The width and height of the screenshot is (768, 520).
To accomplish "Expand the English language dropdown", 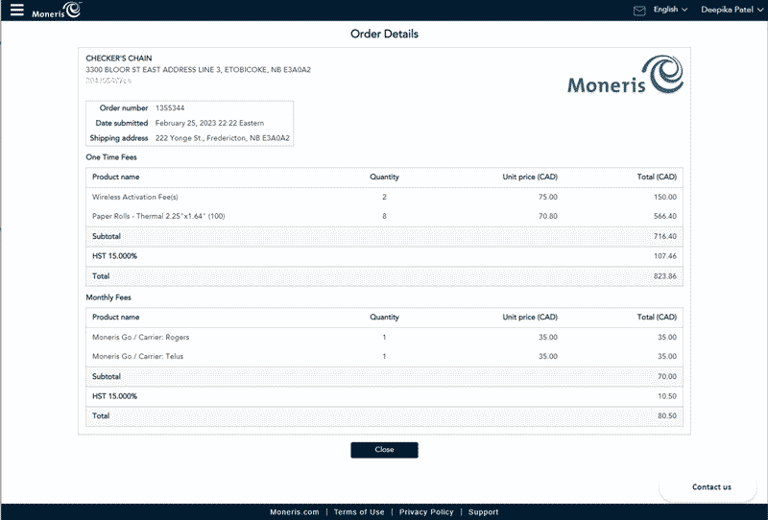I will click(x=670, y=10).
